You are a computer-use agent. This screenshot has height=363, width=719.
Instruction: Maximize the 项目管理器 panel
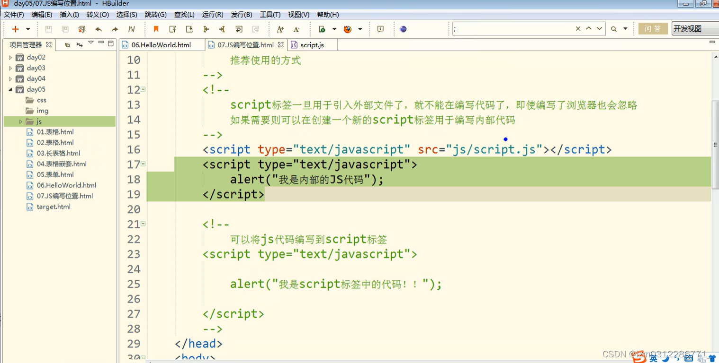110,43
